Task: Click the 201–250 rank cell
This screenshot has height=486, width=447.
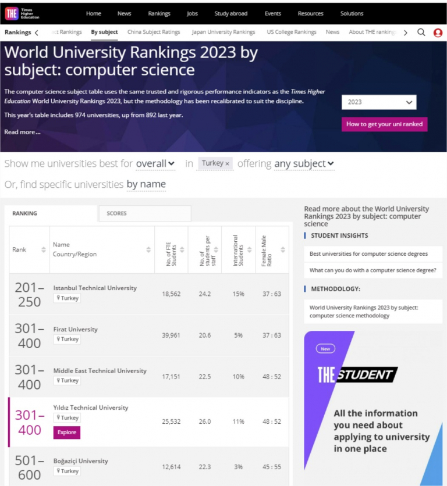Action: (29, 295)
